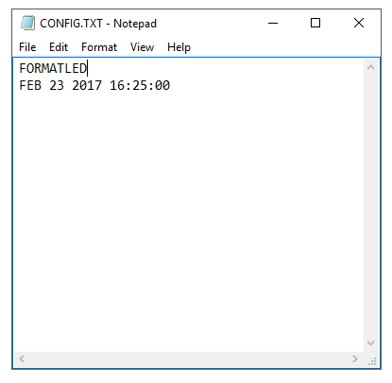Maximize the Notepad window

click(x=315, y=23)
